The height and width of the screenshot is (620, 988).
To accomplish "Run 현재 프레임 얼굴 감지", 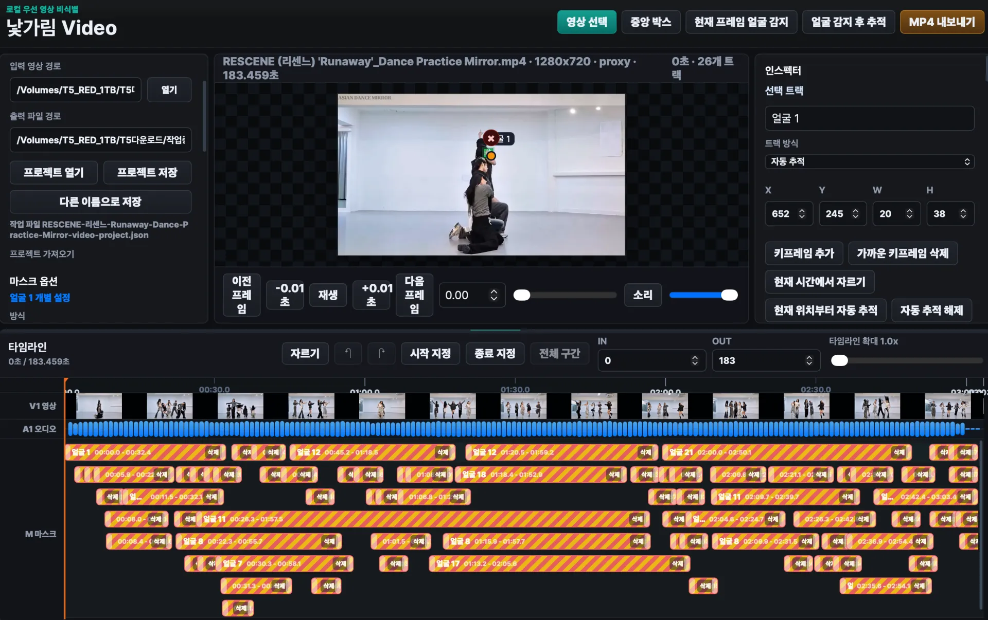I will point(741,22).
